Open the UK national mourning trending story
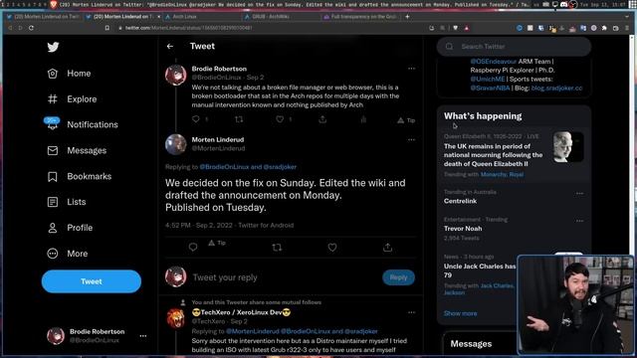The image size is (637, 358). [514, 155]
